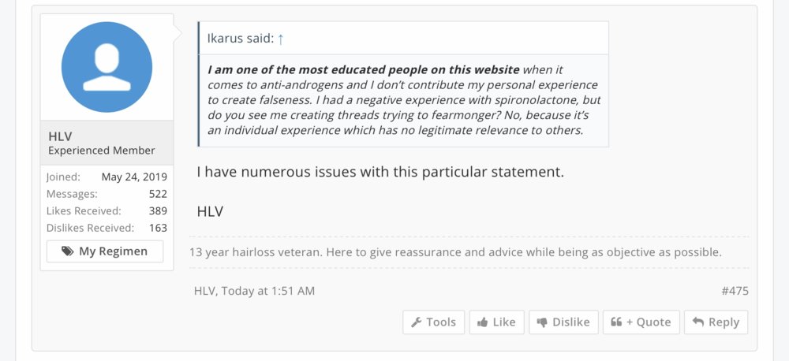
Task: Click the tag icon on My Regimen
Action: pos(68,251)
